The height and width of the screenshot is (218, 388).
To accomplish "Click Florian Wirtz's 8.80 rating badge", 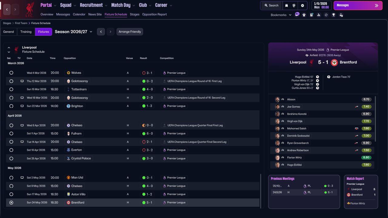I will pos(366,157).
